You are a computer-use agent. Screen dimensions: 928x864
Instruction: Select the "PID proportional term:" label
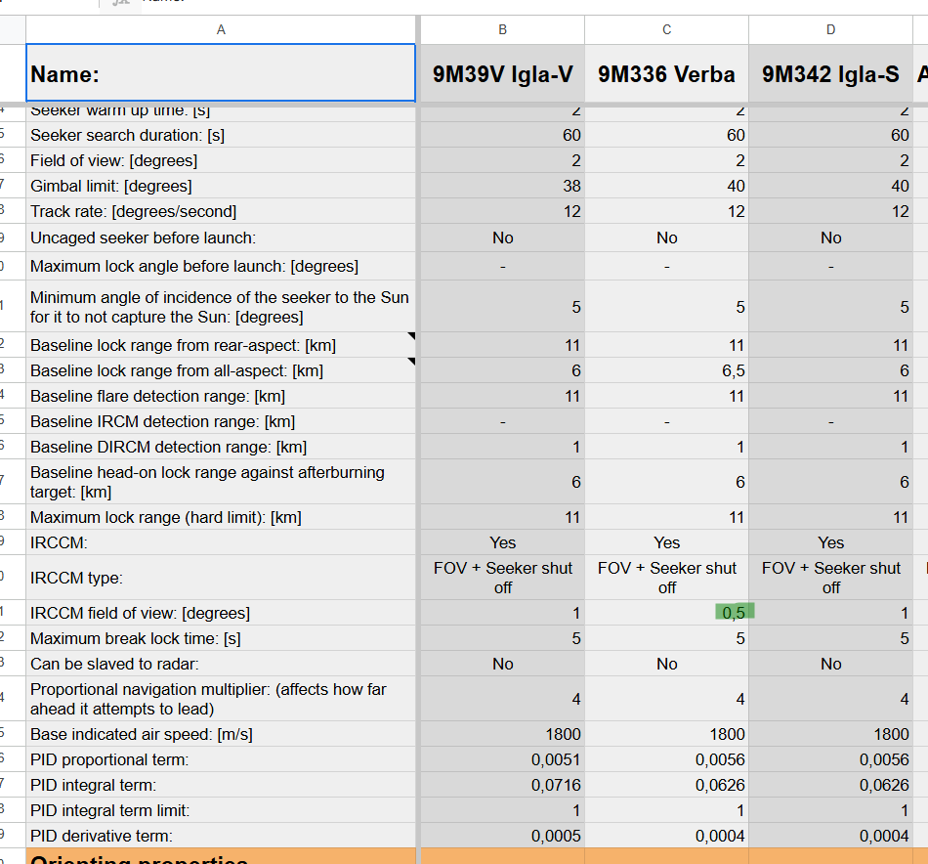tap(109, 759)
